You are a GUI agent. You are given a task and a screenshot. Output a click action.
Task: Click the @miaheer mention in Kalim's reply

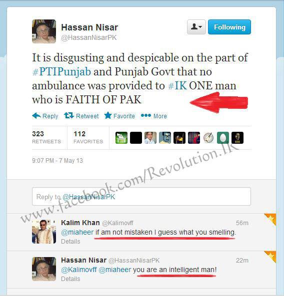click(77, 232)
